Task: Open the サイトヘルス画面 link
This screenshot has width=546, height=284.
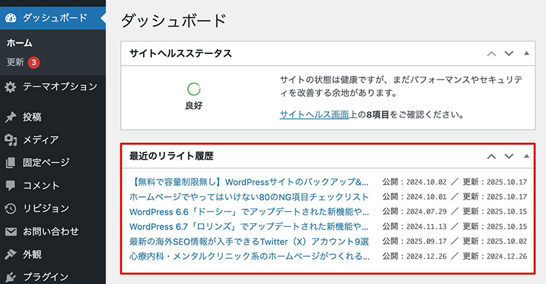Action: pyautogui.click(x=314, y=115)
